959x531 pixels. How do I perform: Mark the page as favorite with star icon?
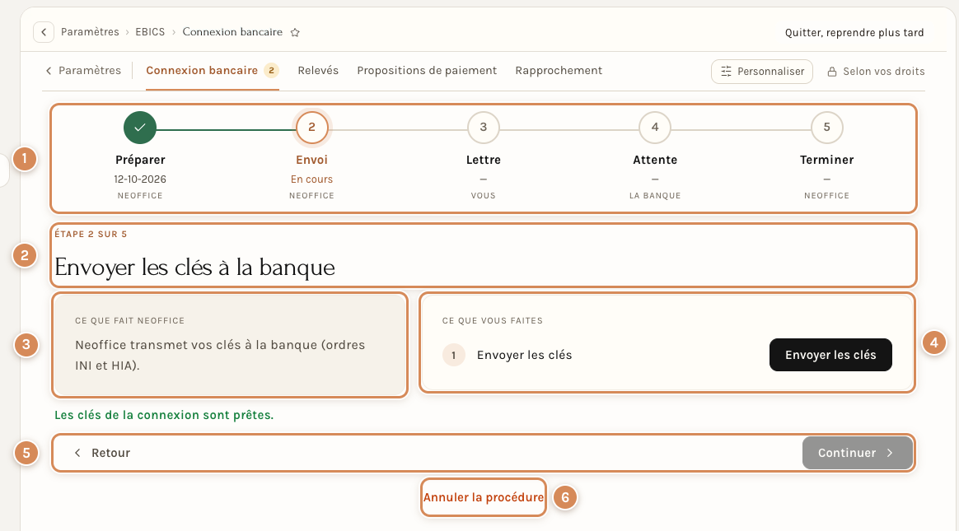(x=295, y=32)
